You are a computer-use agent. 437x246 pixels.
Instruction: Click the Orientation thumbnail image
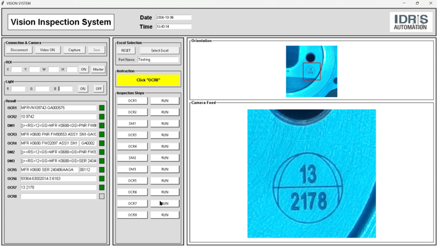[311, 72]
